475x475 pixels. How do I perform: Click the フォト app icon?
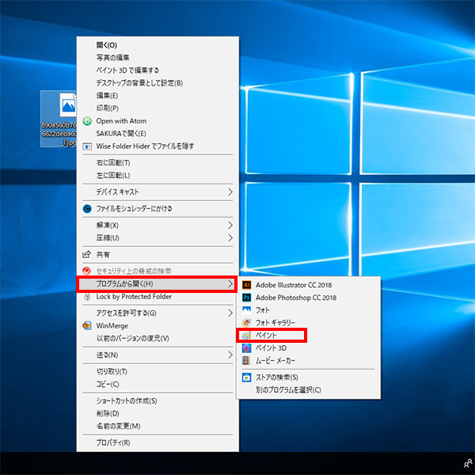tap(246, 310)
